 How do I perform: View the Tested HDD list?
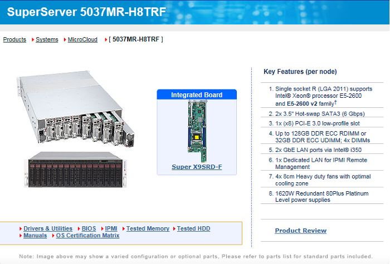coord(193,228)
